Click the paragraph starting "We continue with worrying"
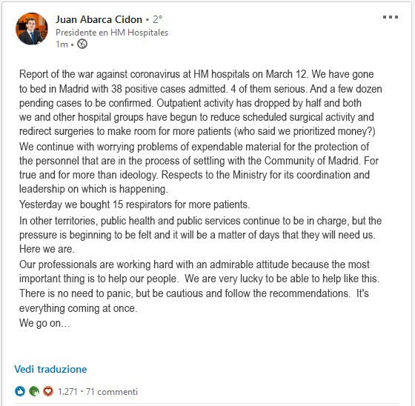The image size is (415, 406). click(199, 167)
